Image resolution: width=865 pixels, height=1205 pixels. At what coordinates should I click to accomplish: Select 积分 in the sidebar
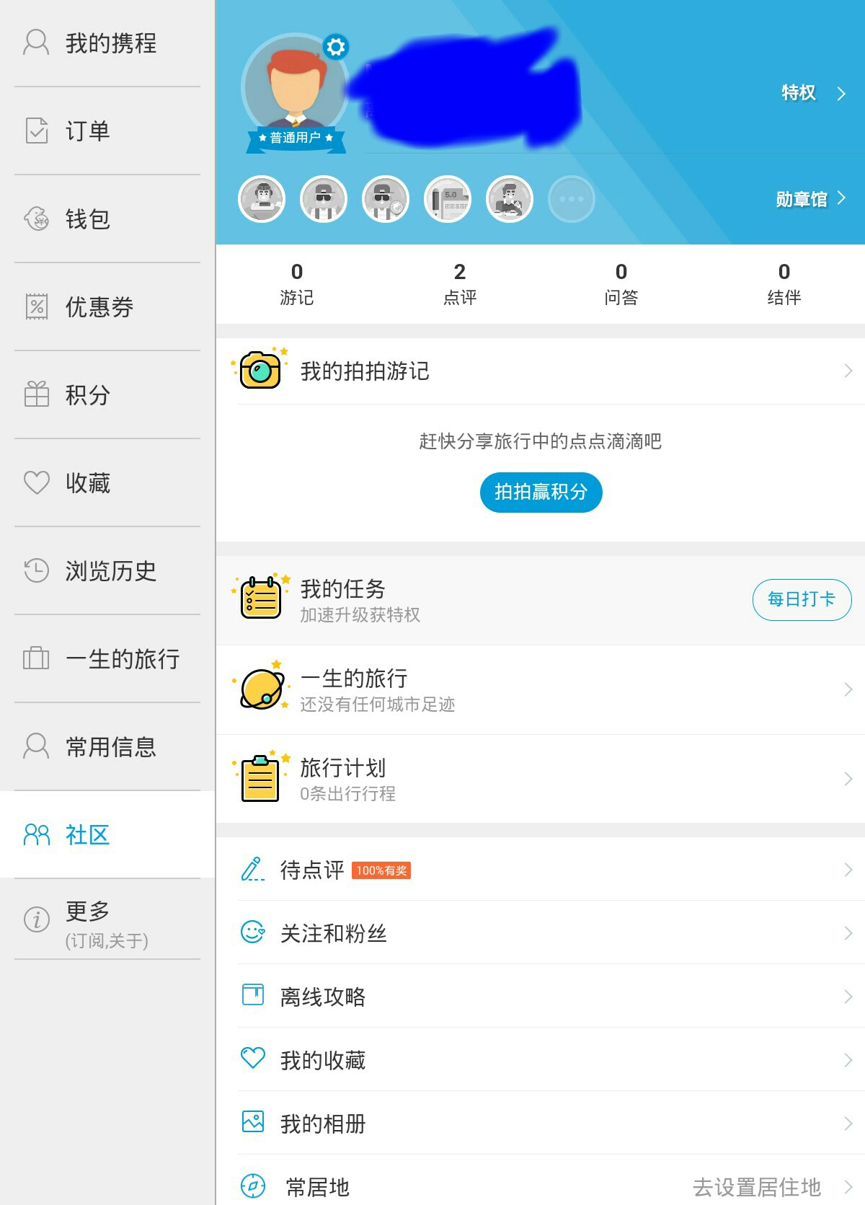[107, 395]
